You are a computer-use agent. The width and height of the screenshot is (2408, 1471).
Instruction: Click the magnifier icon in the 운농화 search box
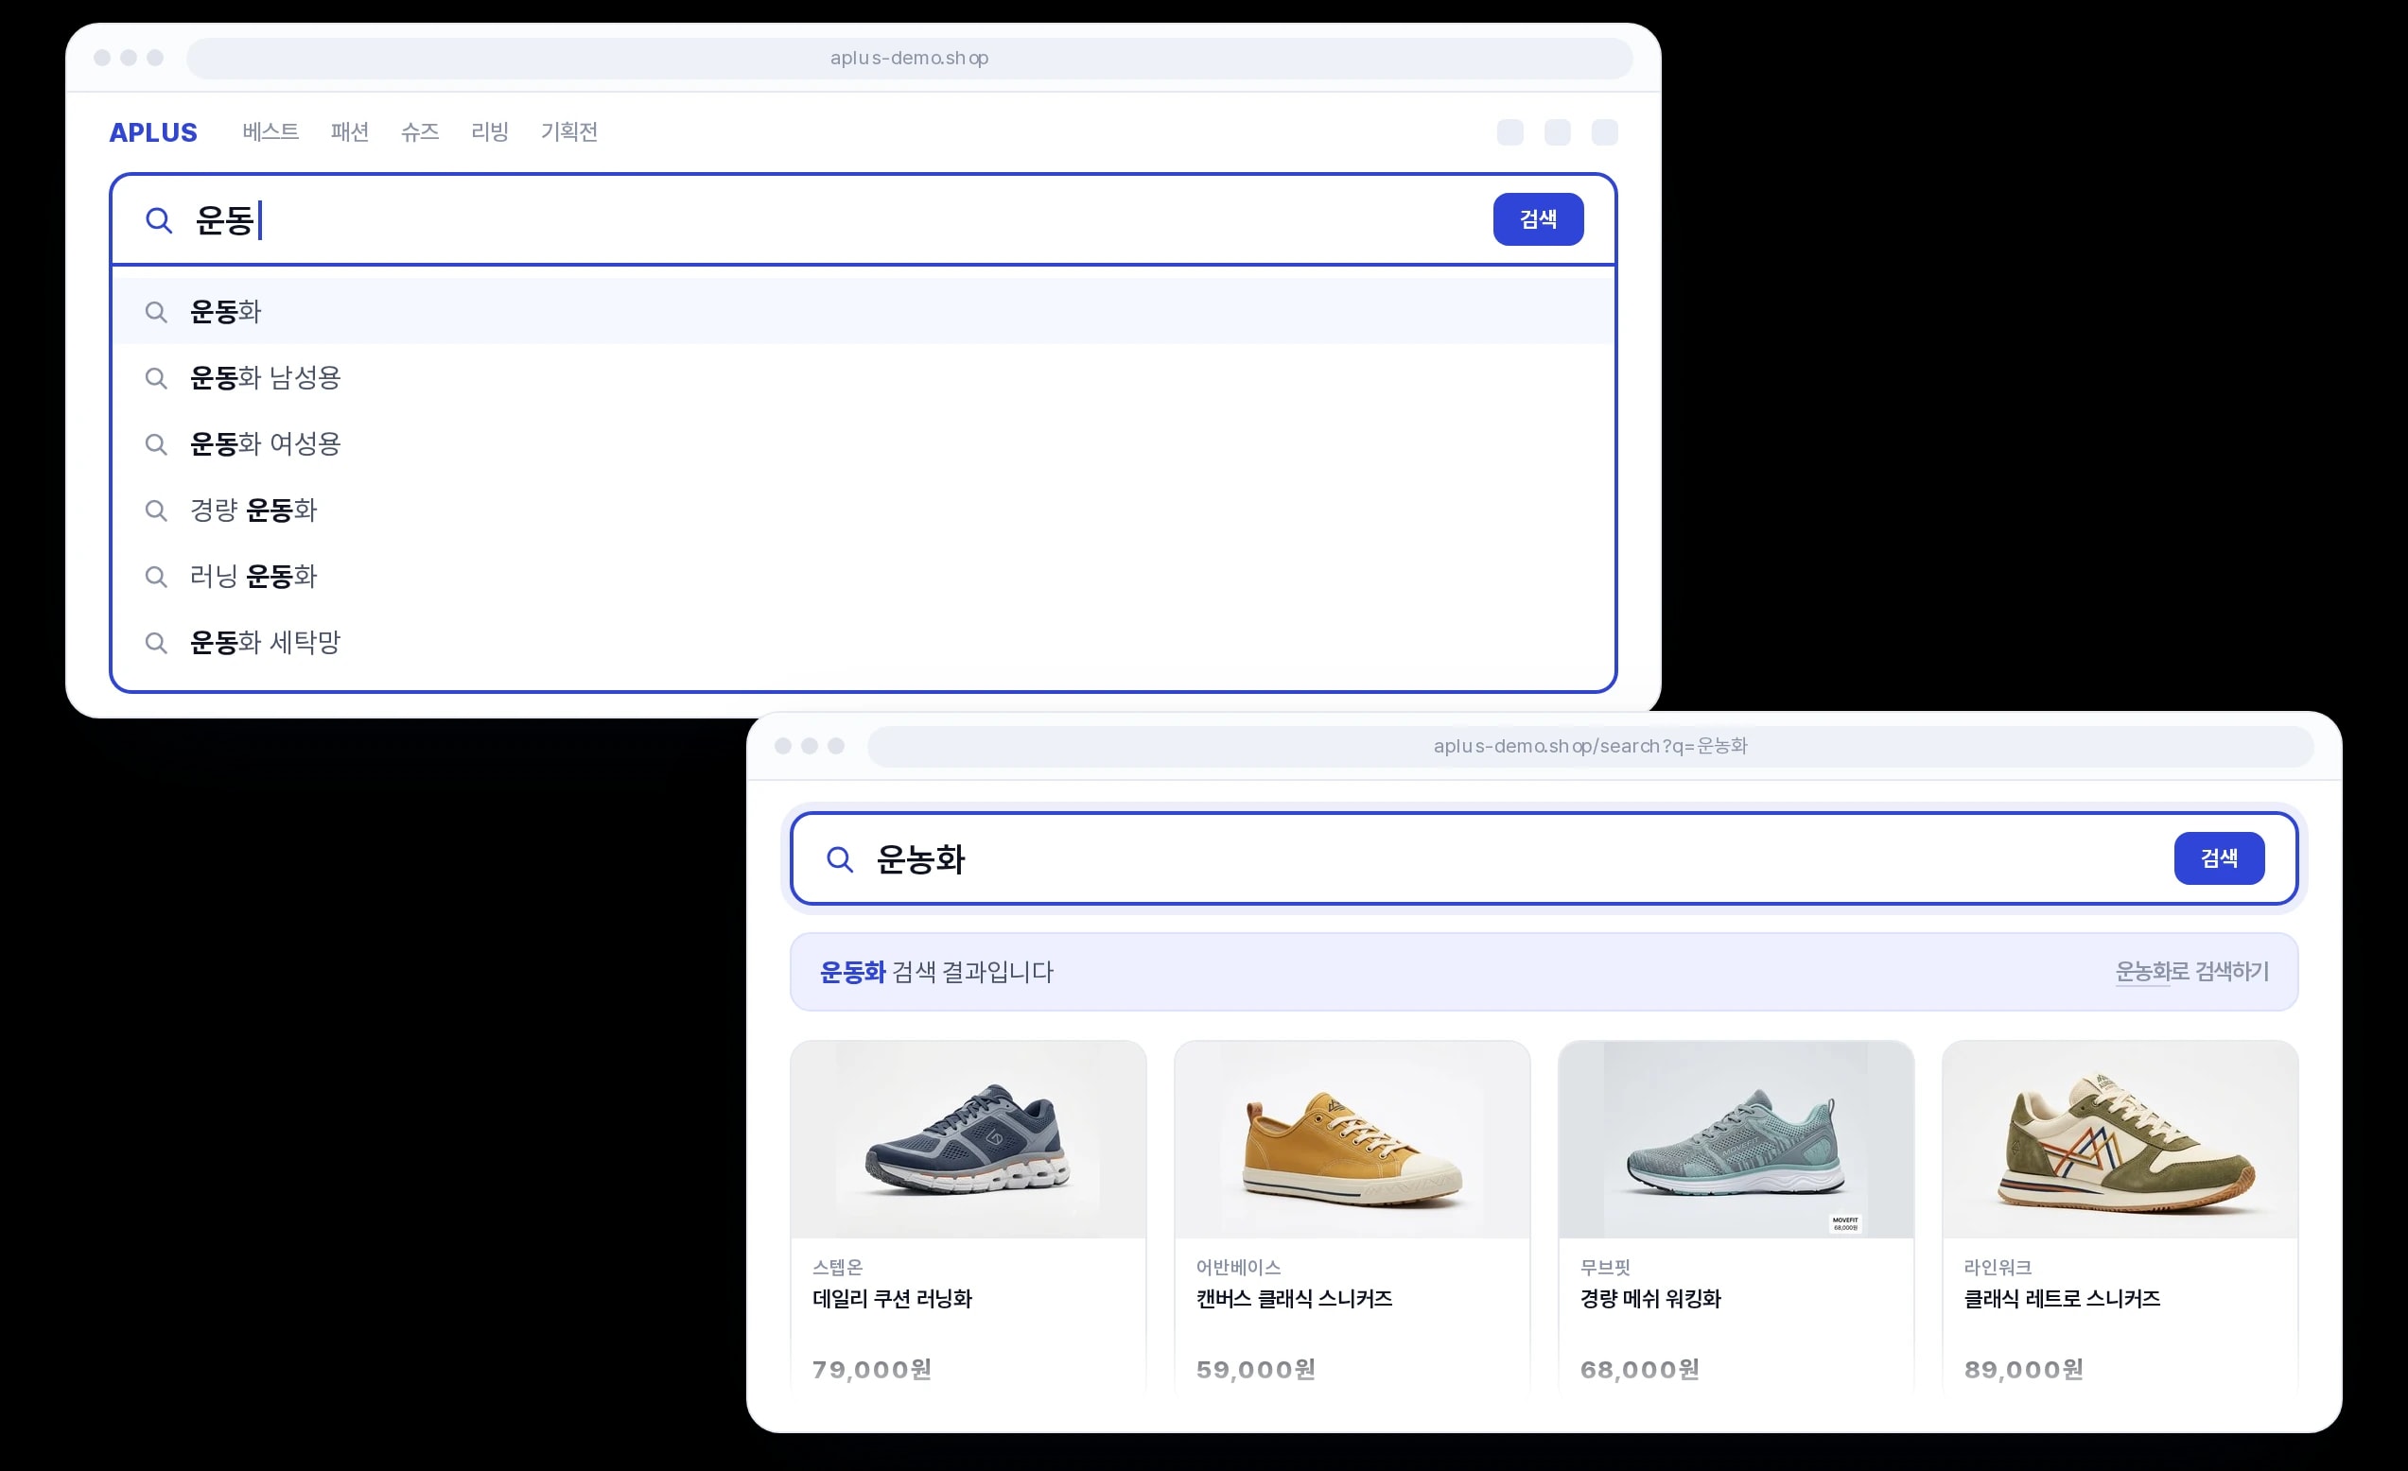pos(840,859)
